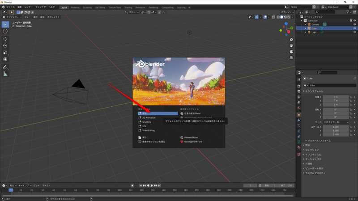Open the World properties tab
Viewport: 358px width, 201px height.
tap(299, 108)
